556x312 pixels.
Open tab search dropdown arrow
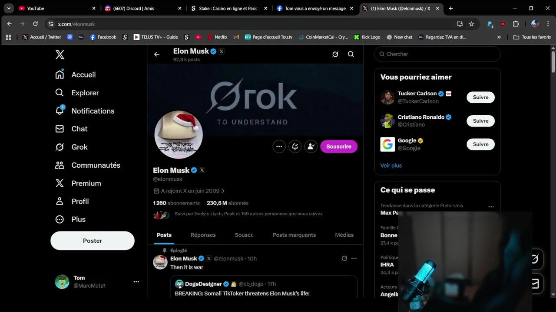pyautogui.click(x=9, y=8)
